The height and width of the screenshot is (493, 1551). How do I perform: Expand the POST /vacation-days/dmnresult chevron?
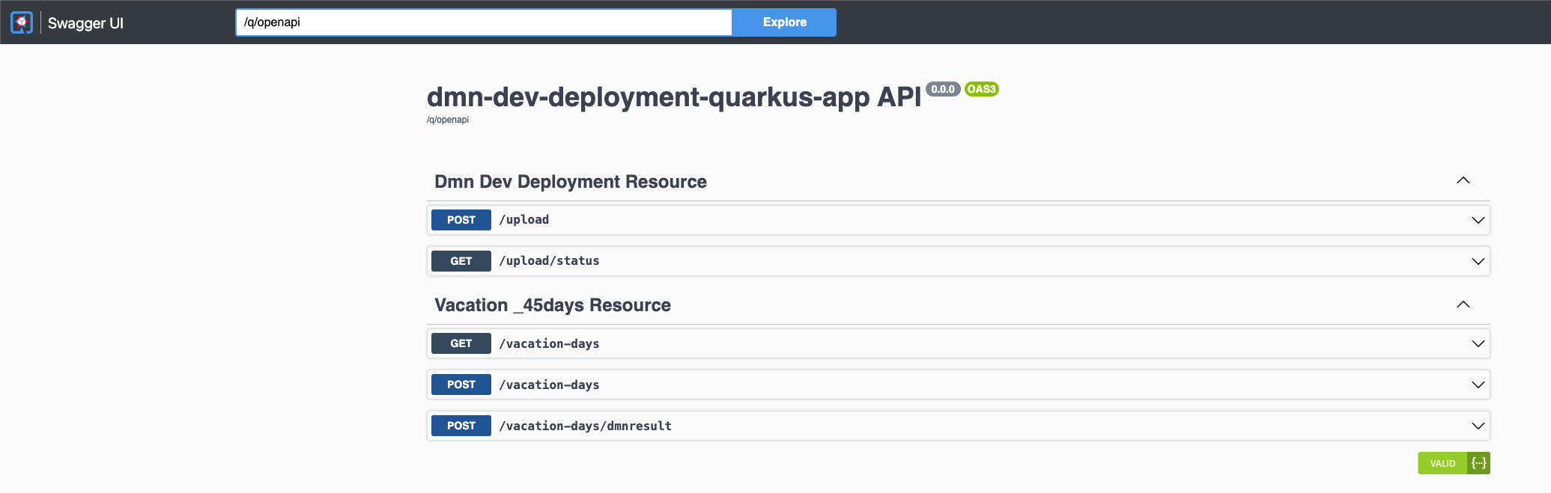click(x=1478, y=426)
